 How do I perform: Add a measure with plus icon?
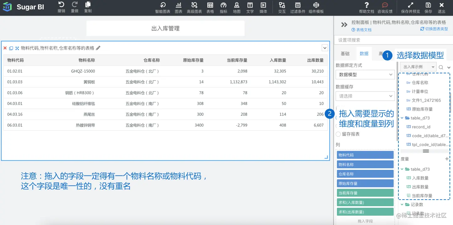447,159
